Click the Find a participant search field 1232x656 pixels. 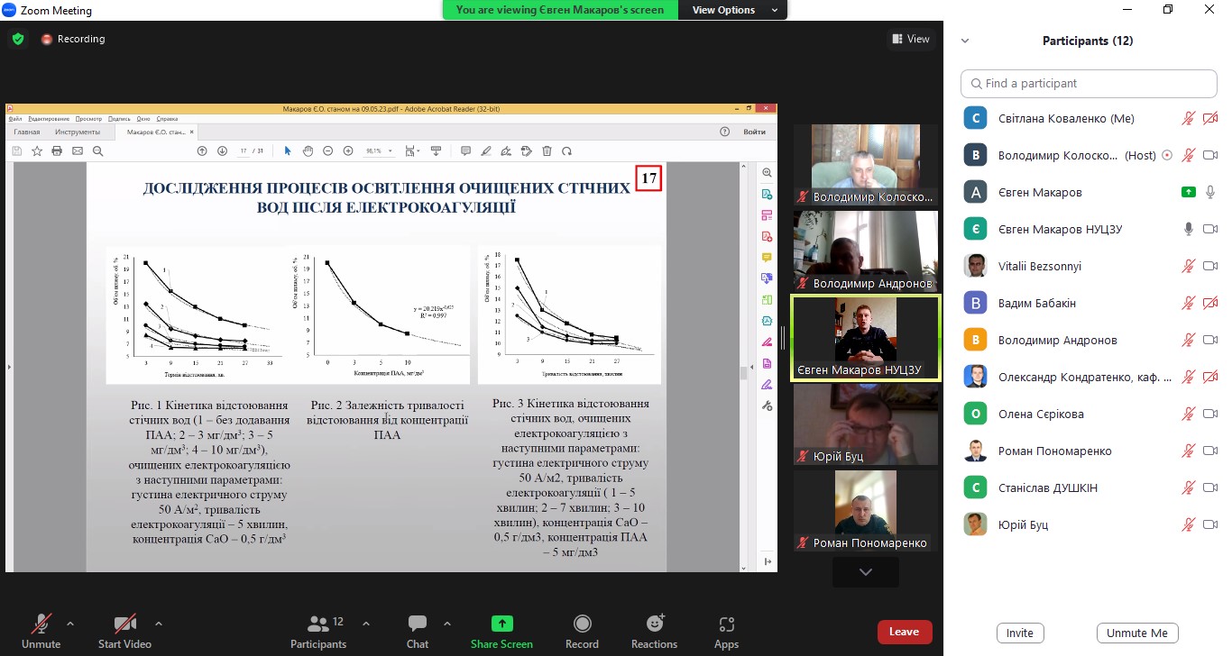pyautogui.click(x=1089, y=83)
